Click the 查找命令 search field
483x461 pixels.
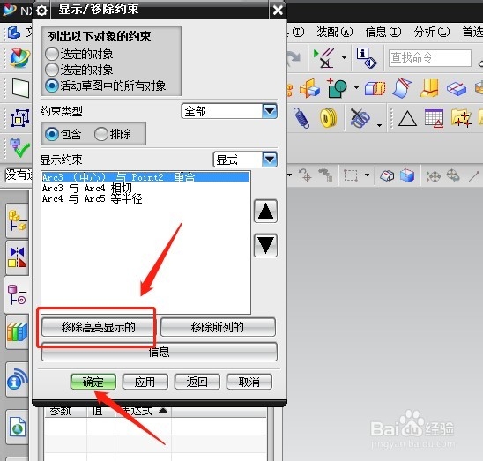pyautogui.click(x=430, y=57)
